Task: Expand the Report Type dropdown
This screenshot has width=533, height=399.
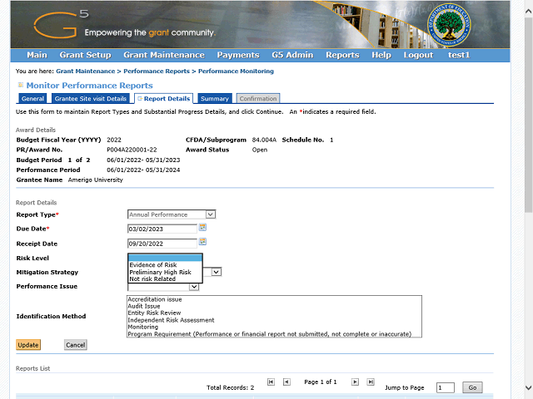Action: [210, 214]
